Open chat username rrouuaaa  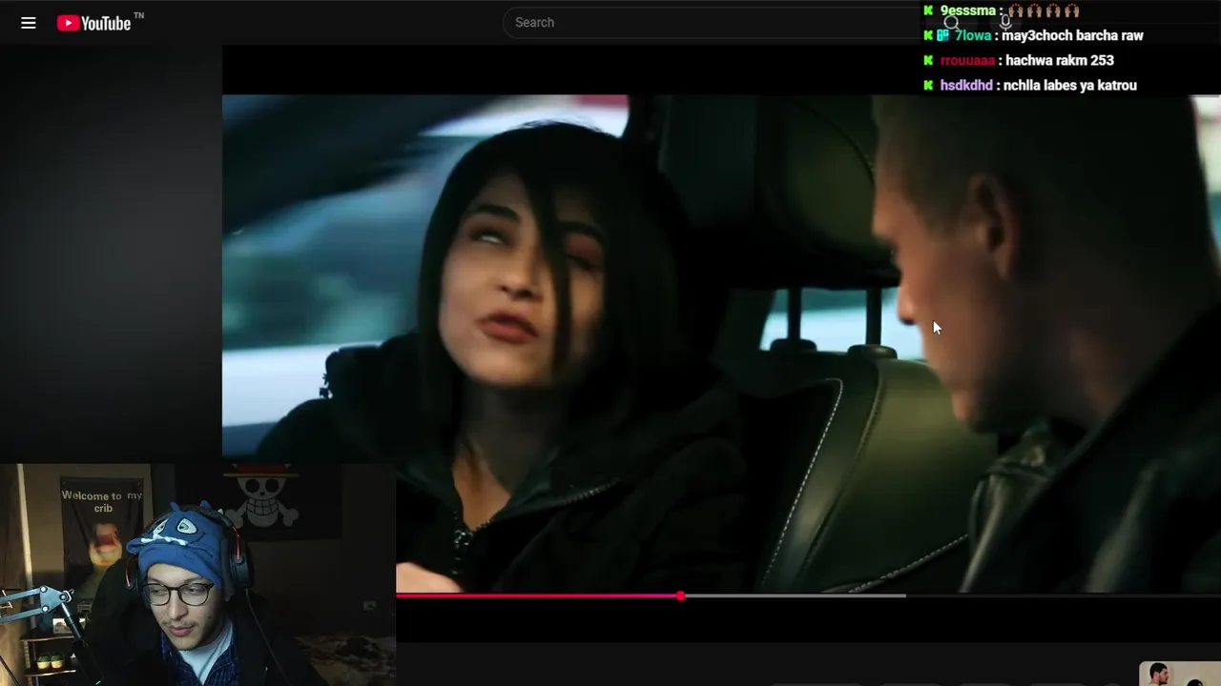pyautogui.click(x=967, y=60)
